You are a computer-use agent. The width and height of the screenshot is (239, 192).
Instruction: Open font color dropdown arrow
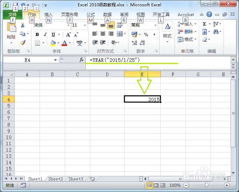70,43
